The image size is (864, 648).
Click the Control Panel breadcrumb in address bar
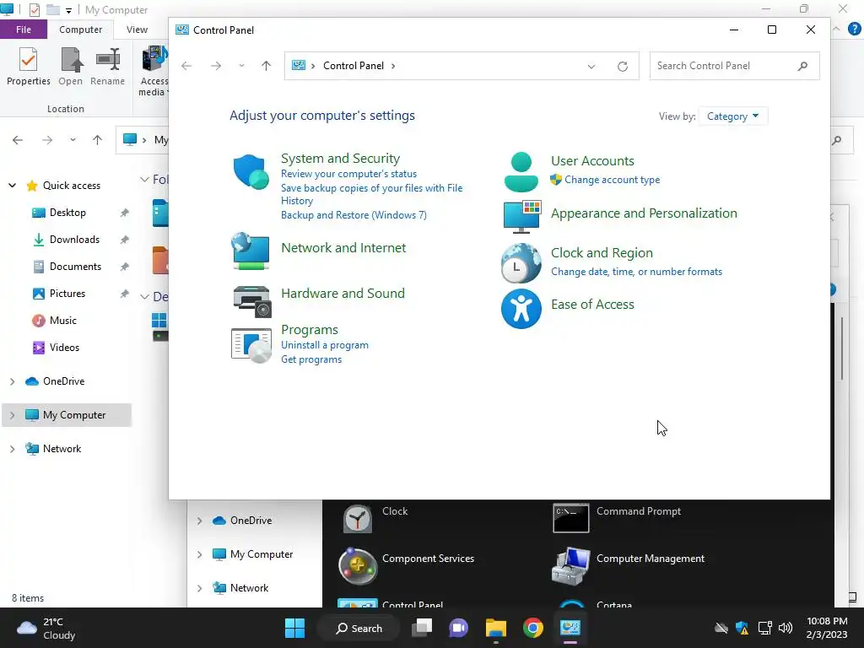(x=354, y=66)
